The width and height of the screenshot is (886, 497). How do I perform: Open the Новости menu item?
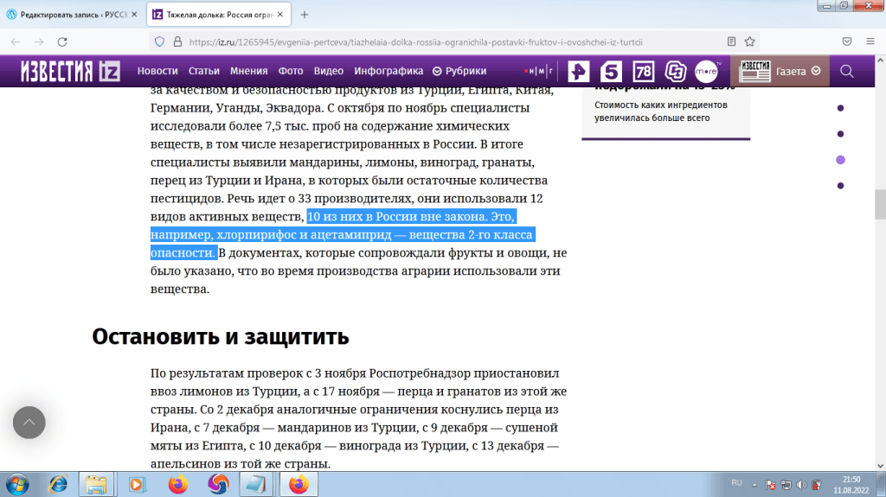click(x=157, y=71)
